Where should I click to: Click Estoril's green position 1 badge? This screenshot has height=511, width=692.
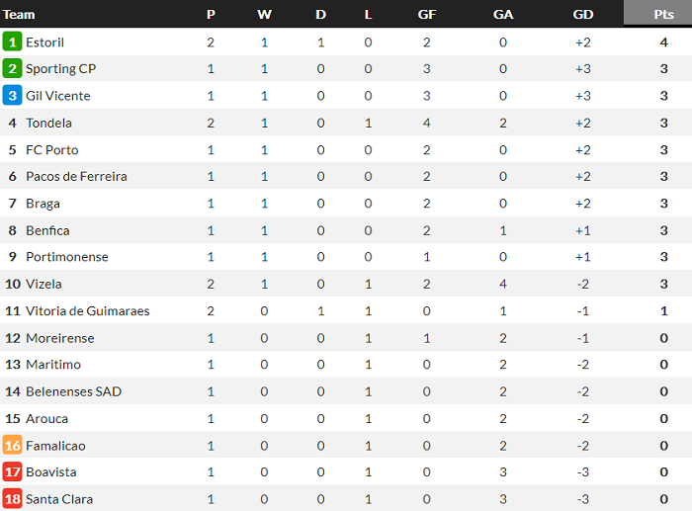pos(13,43)
